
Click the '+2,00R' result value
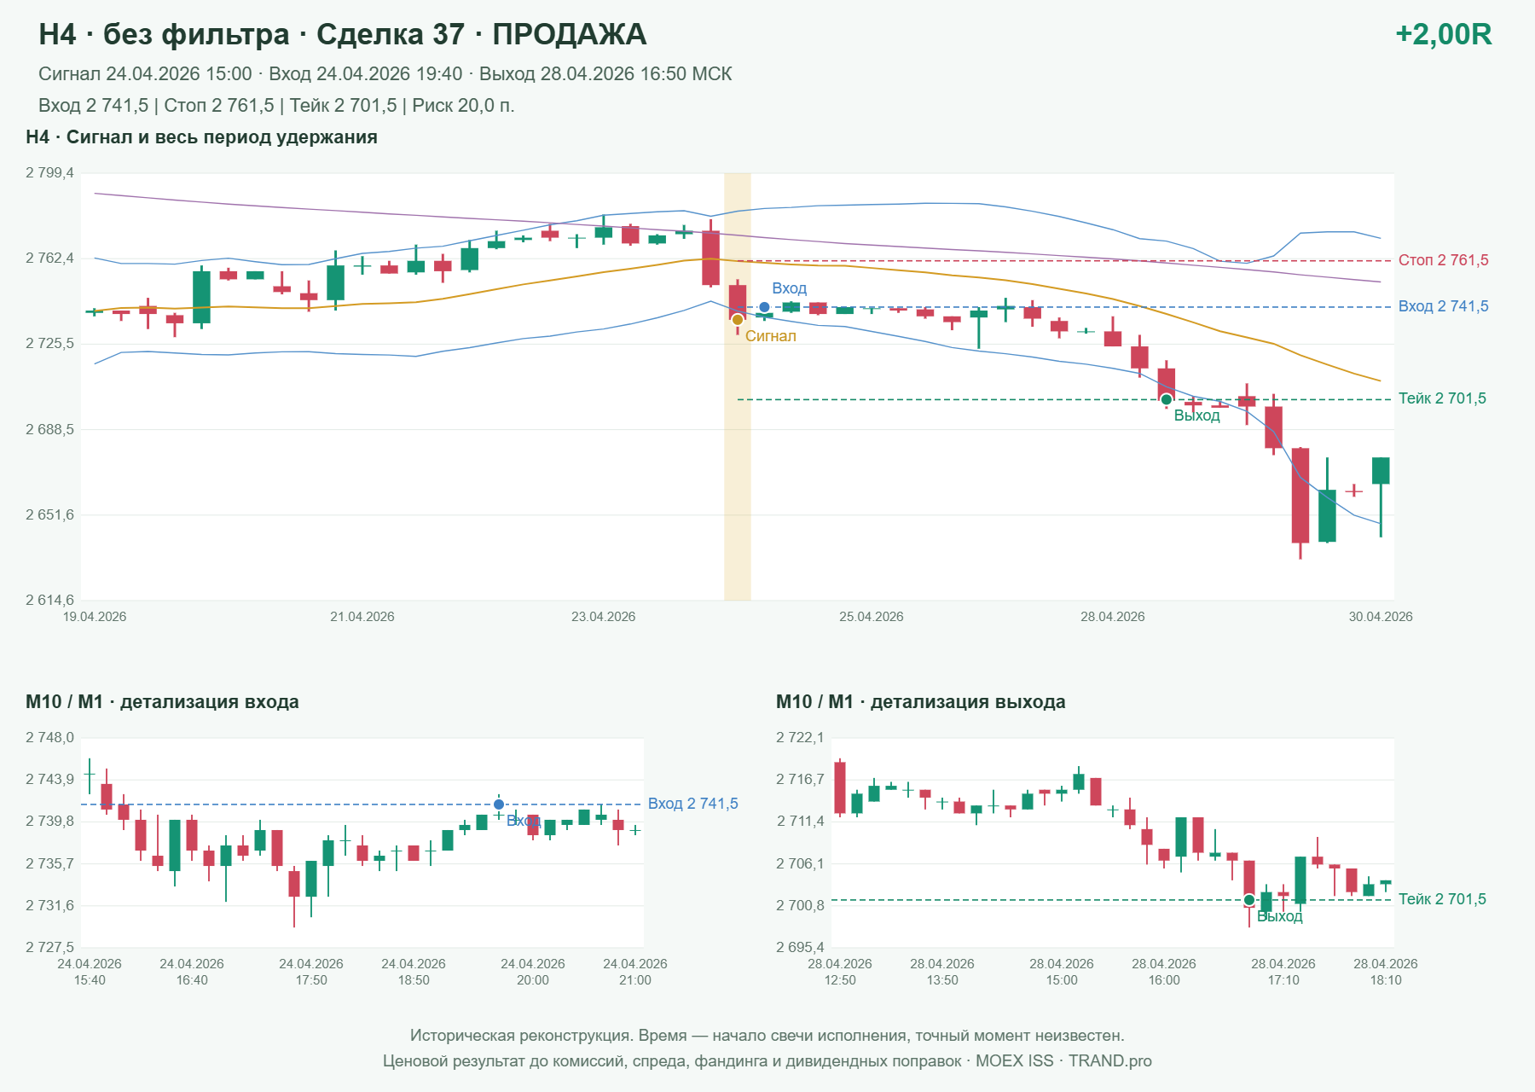point(1443,34)
